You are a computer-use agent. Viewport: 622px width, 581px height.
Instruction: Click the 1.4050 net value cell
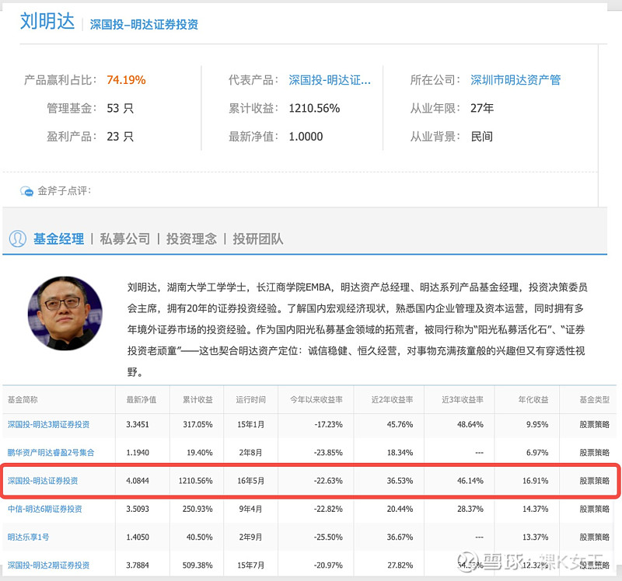[138, 537]
